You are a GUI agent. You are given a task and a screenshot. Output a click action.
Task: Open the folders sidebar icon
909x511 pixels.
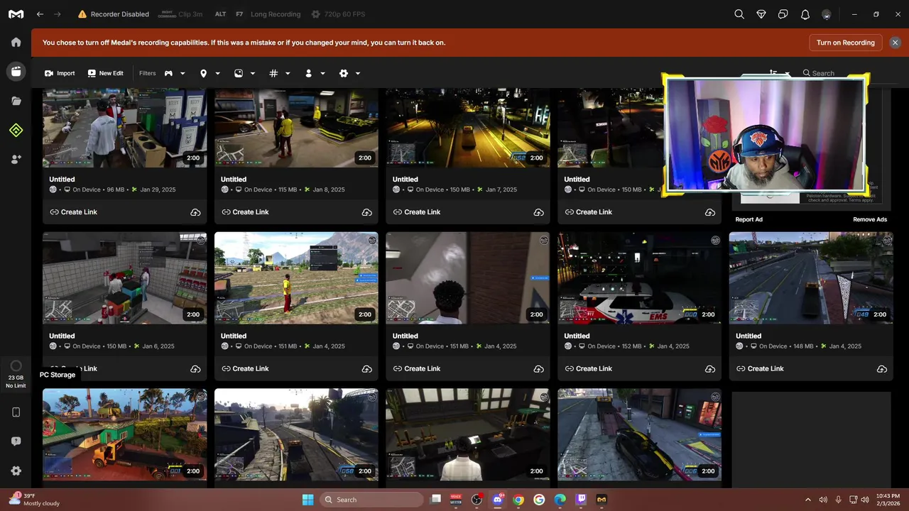pyautogui.click(x=16, y=101)
